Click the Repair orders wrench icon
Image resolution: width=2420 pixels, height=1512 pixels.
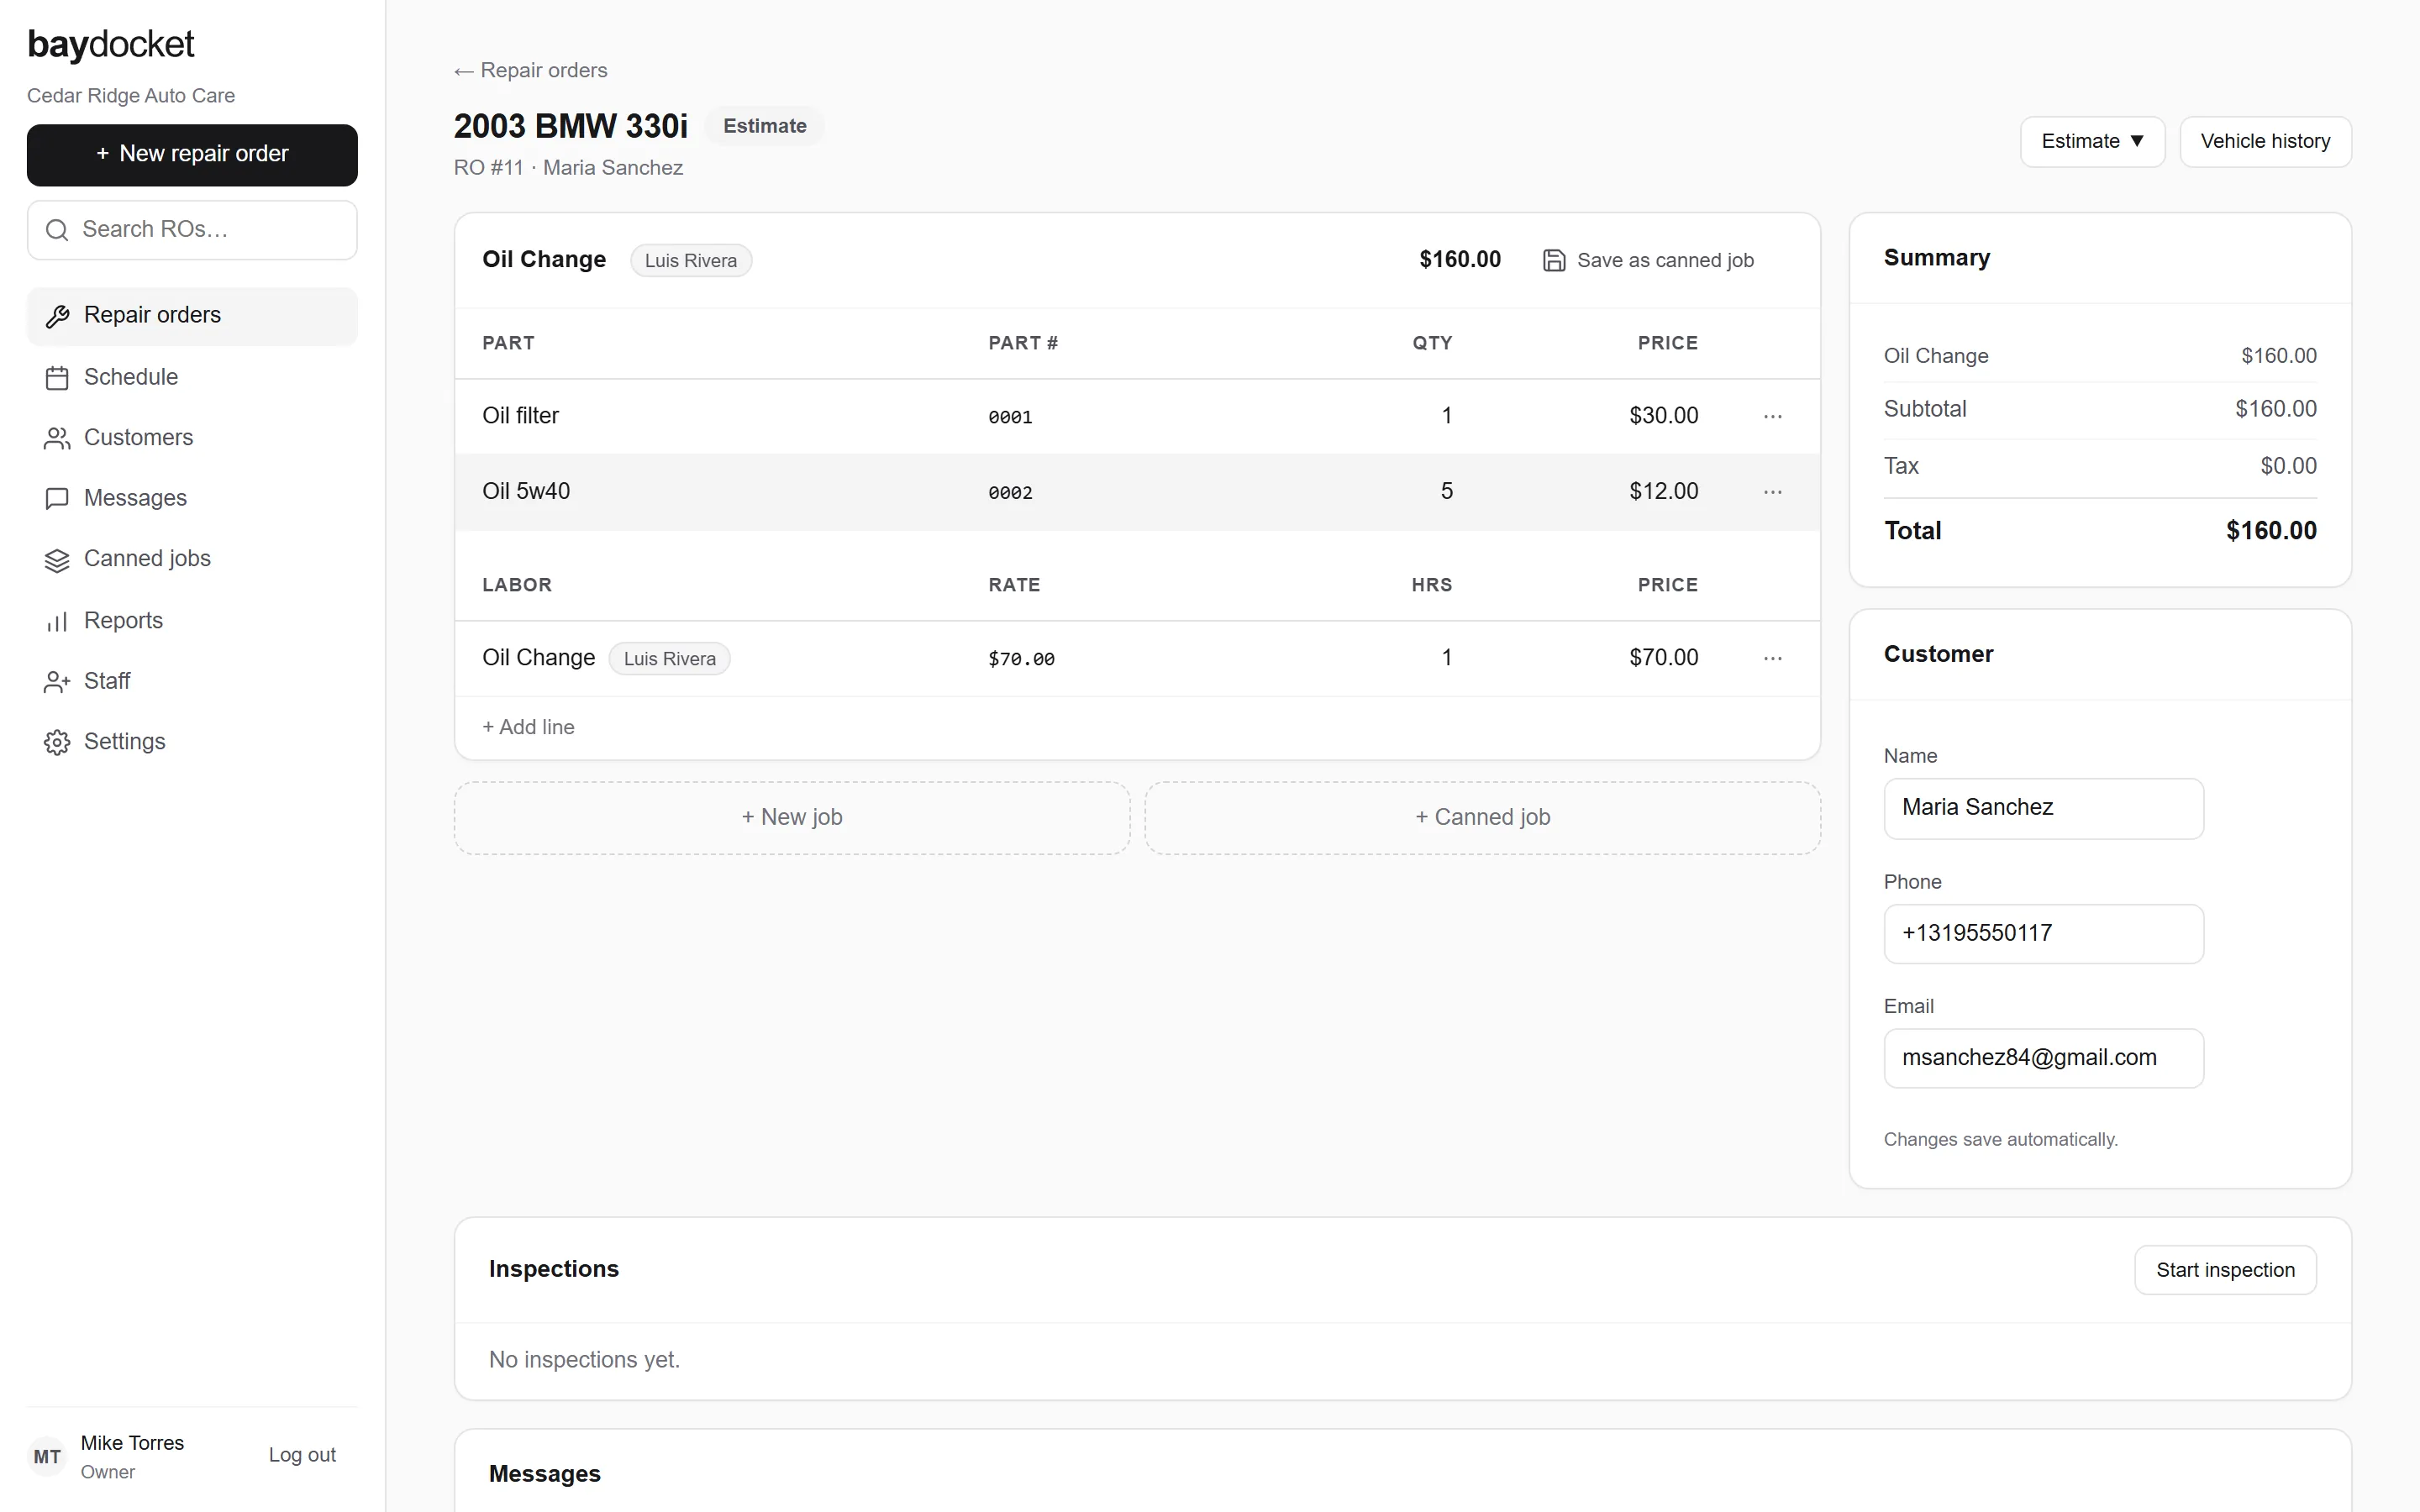[x=57, y=316]
